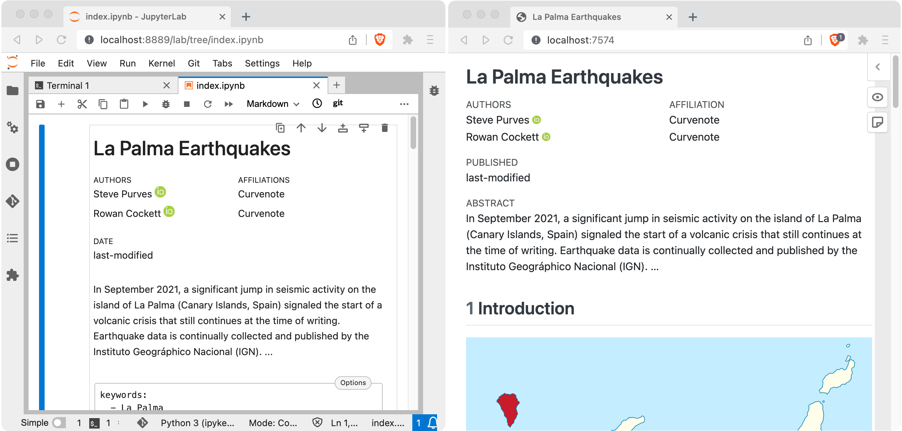
Task: Toggle Simple interface mode
Action: click(59, 422)
